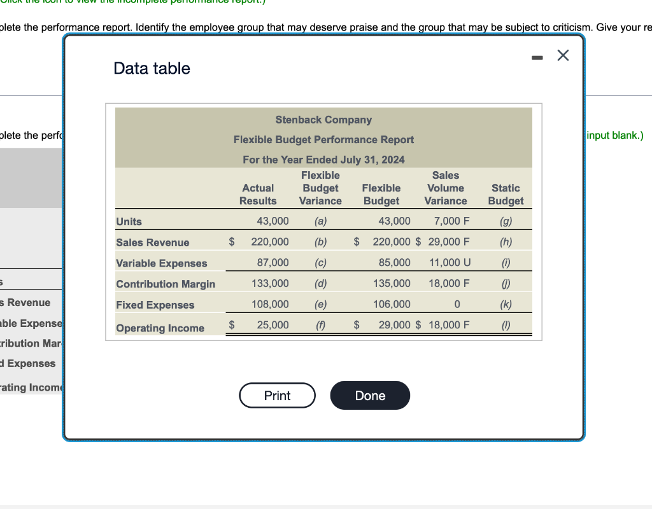Select input blank (b) for Sales Revenue variance
Viewport: 652px width, 509px height.
tap(320, 242)
